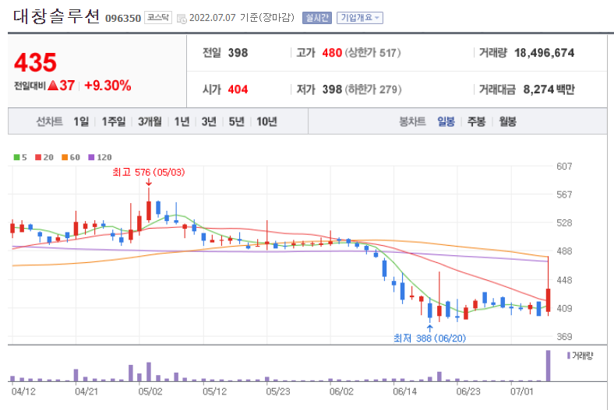Viewport: 614px width, 410px height.
Task: Click the tall volume bar on latest date
Action: coord(549,366)
